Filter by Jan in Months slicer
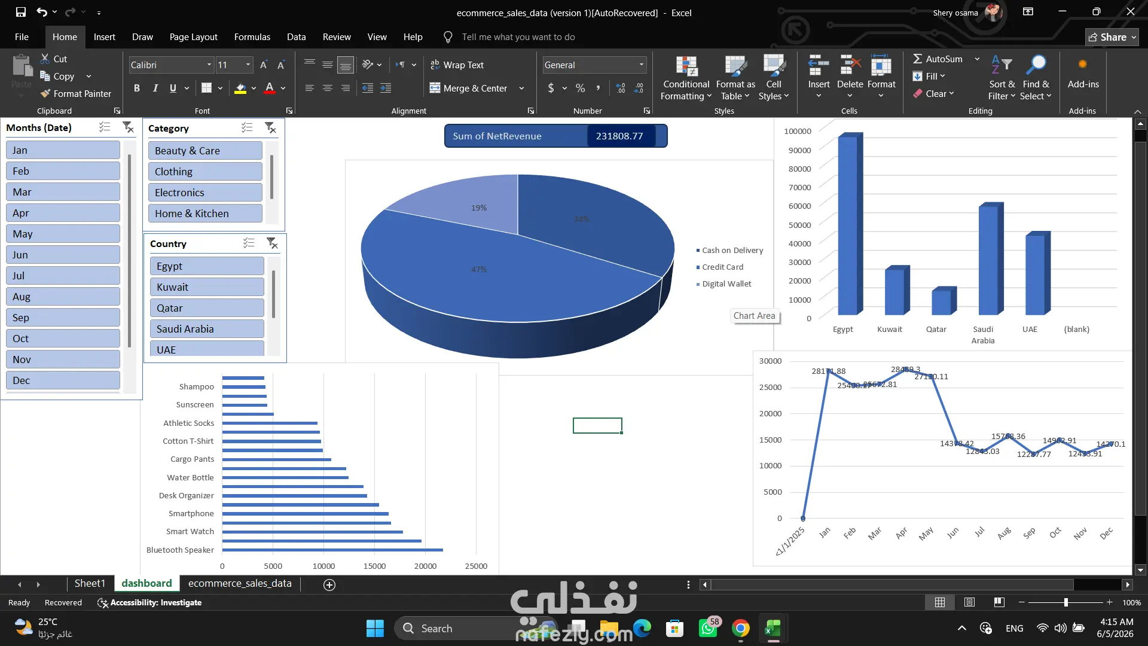Viewport: 1148px width, 646px height. click(x=63, y=150)
